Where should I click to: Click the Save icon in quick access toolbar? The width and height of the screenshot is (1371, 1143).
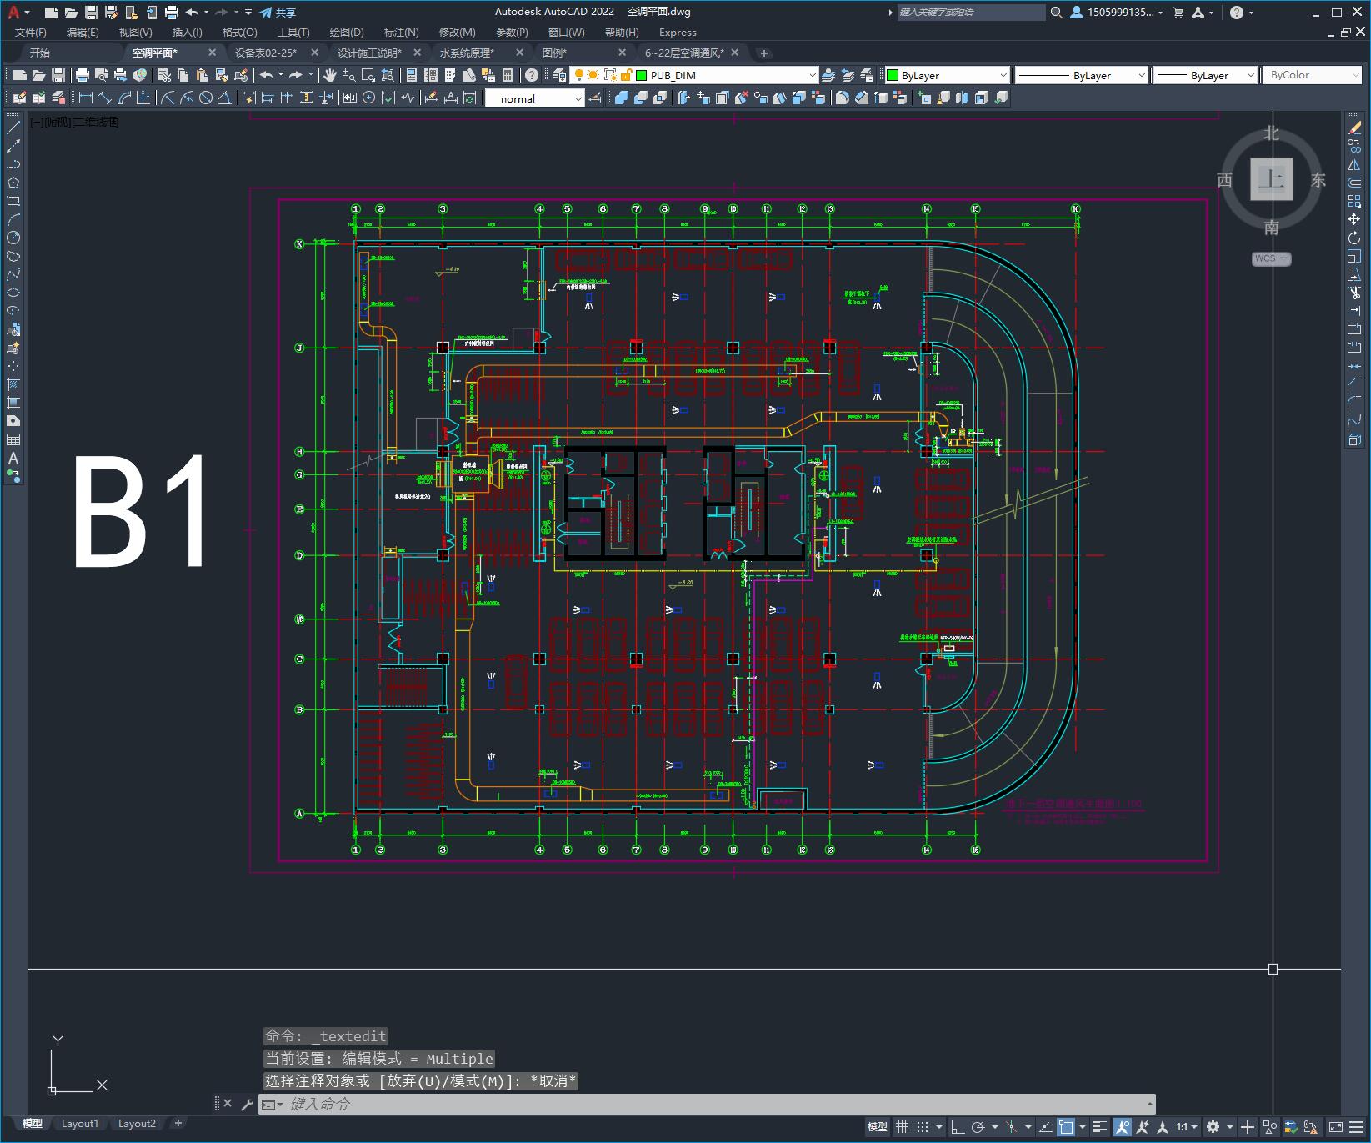point(92,13)
